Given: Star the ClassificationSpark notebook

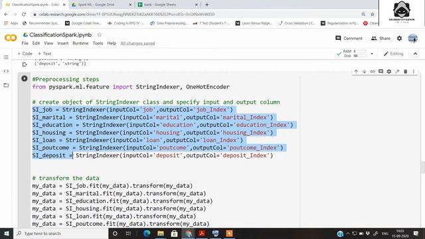Looking at the screenshot, I should coord(100,35).
